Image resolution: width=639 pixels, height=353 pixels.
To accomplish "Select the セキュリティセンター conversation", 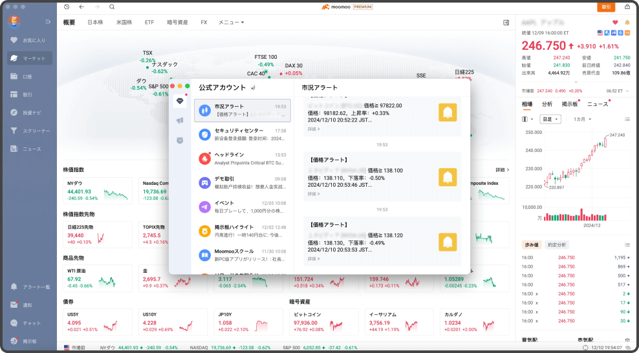I will pos(243,134).
